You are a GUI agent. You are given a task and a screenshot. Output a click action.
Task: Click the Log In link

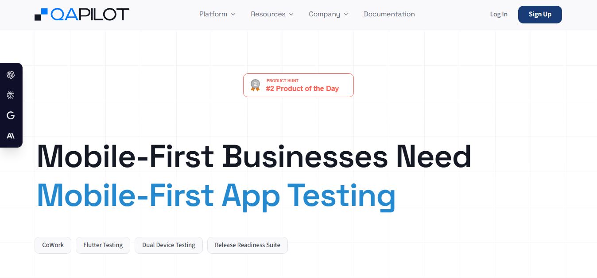[499, 14]
